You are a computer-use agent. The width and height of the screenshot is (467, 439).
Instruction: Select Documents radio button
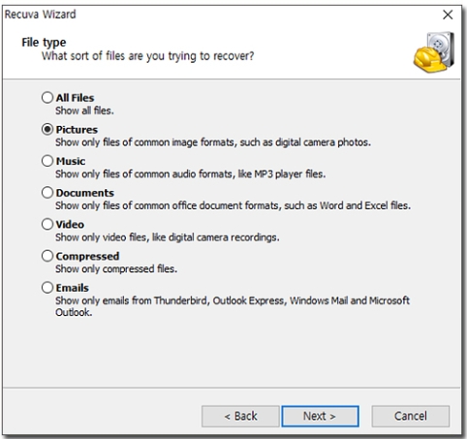[47, 193]
